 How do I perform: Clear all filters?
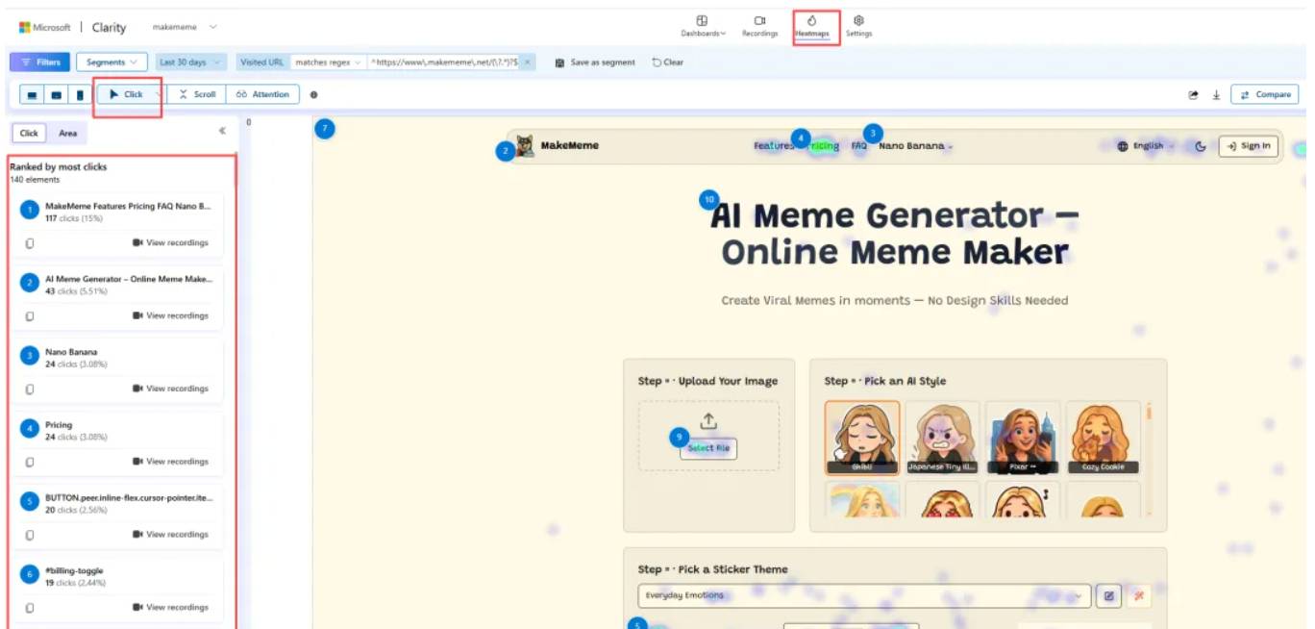pyautogui.click(x=668, y=62)
